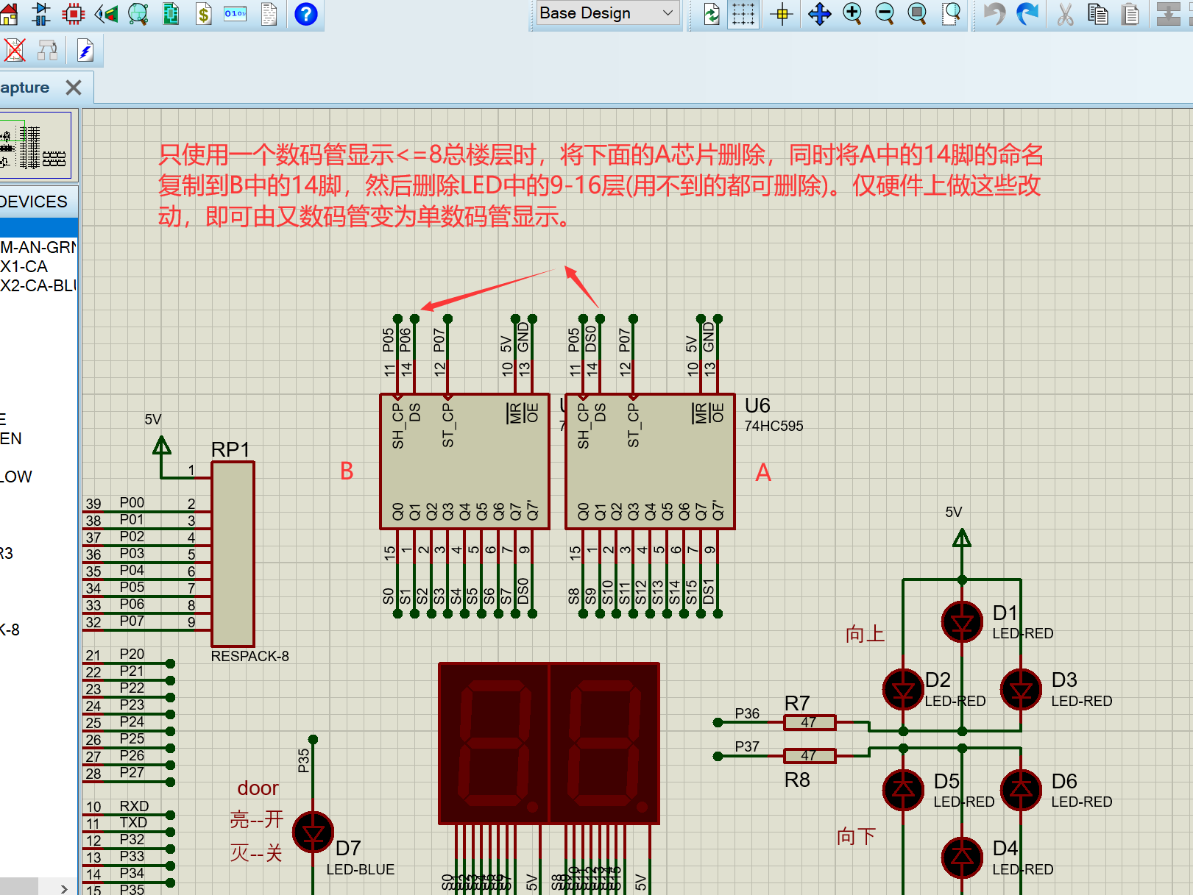Select the dual seven-segment display
Viewport: 1193px width, 895px height.
coord(548,743)
